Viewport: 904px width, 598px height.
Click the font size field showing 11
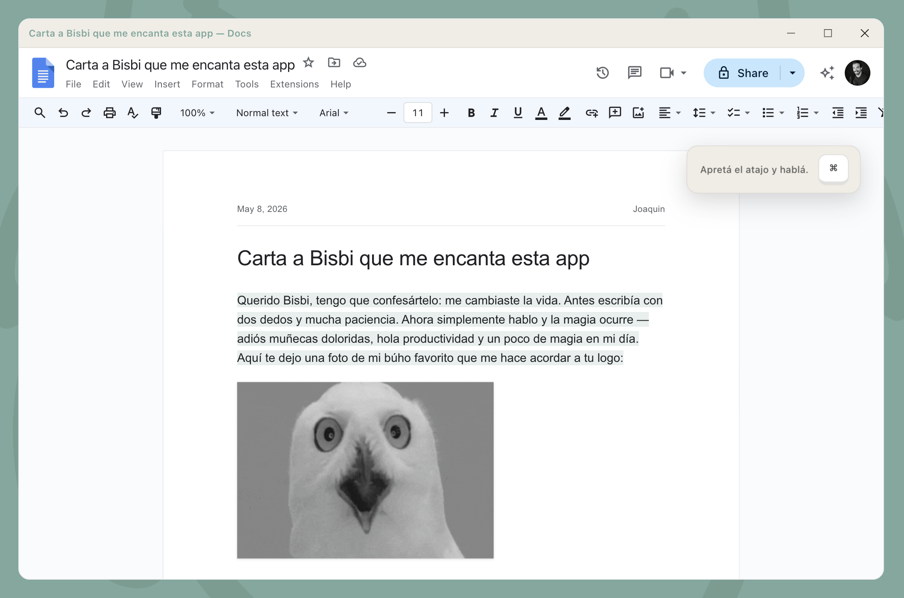[x=418, y=113]
